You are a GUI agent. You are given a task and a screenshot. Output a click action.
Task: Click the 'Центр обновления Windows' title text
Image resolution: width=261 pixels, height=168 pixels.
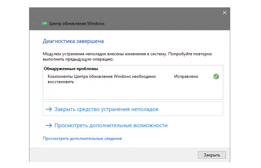(77, 23)
